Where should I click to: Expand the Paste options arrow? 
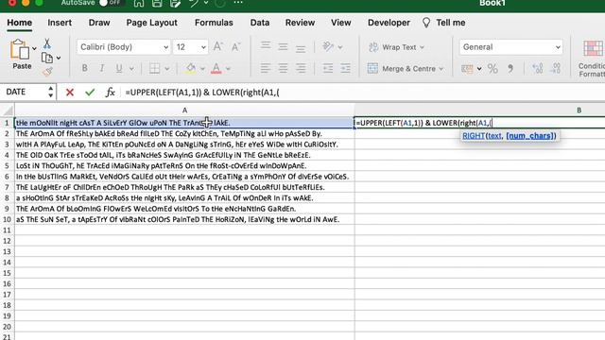click(34, 48)
